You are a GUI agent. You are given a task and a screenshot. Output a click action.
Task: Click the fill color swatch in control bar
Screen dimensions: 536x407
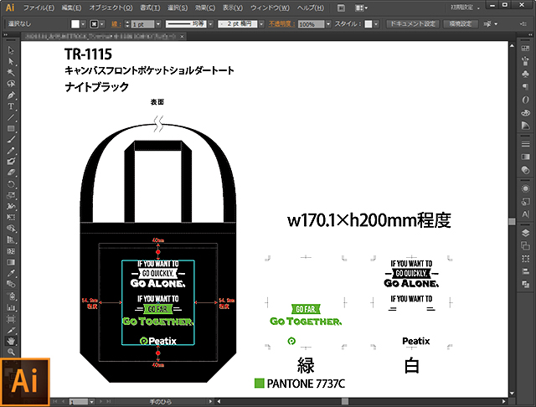click(75, 24)
